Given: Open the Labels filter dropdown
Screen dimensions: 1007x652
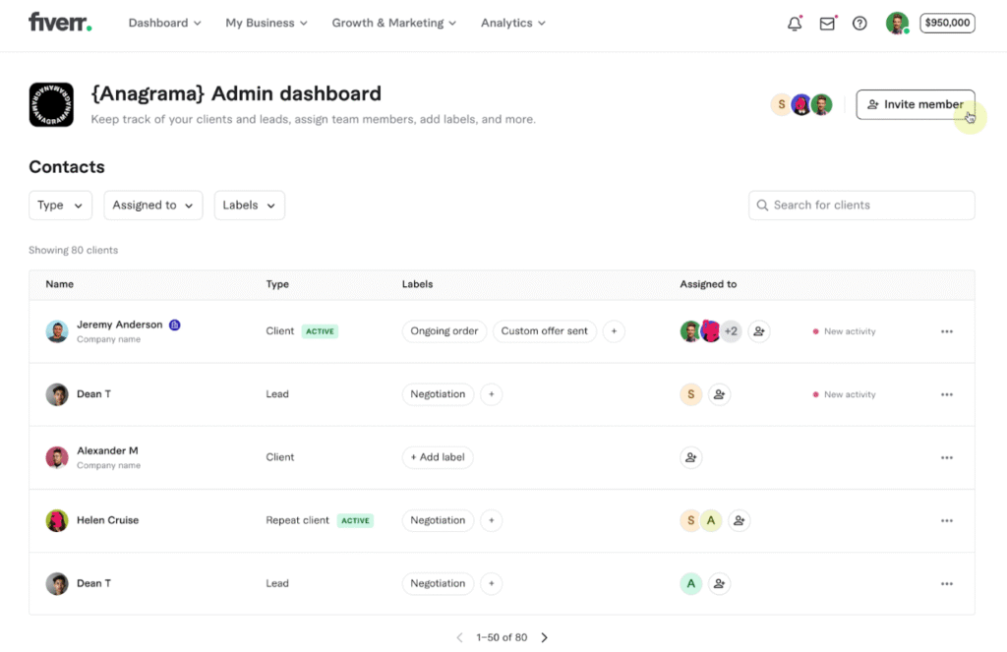Looking at the screenshot, I should pyautogui.click(x=249, y=205).
